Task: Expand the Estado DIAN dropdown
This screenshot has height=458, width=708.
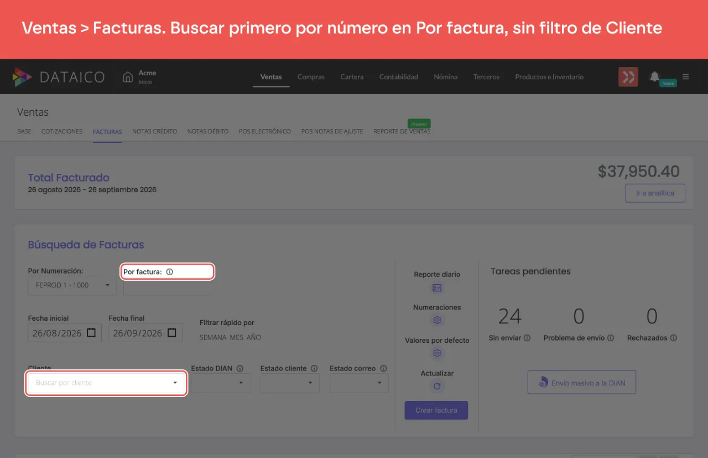Action: 221,383
